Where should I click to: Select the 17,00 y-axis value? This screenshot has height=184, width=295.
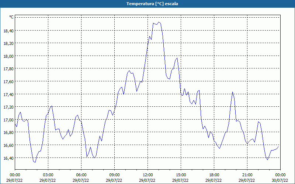(8, 120)
